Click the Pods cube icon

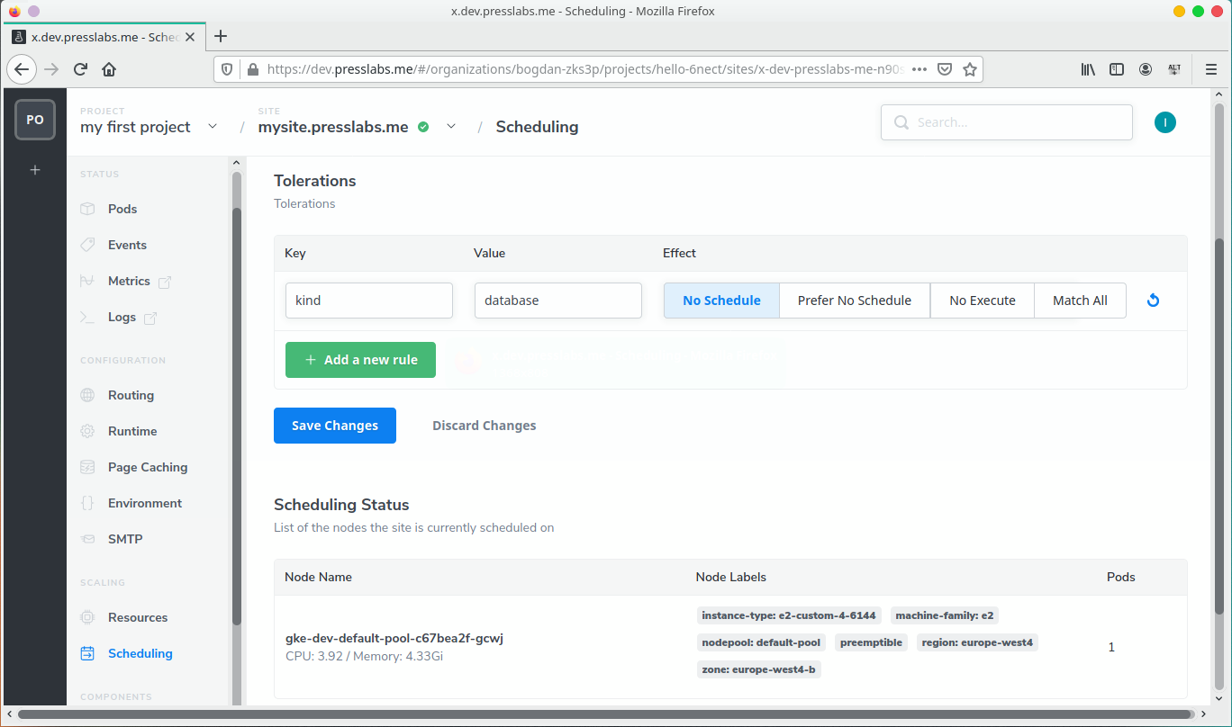87,209
